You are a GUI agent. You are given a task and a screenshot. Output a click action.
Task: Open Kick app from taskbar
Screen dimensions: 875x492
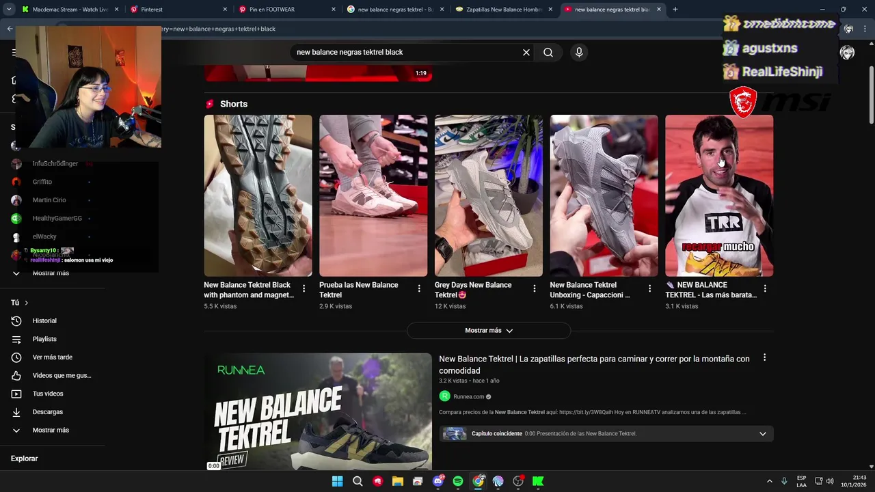[x=538, y=481]
